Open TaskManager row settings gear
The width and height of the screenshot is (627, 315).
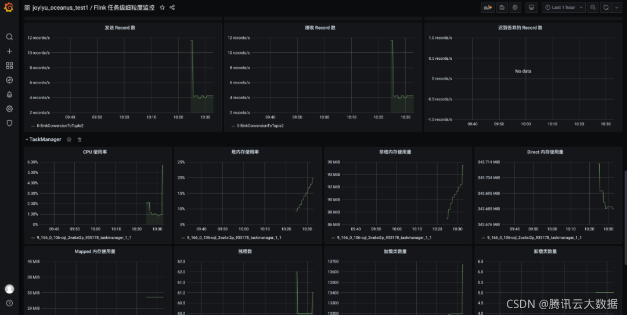pos(69,139)
